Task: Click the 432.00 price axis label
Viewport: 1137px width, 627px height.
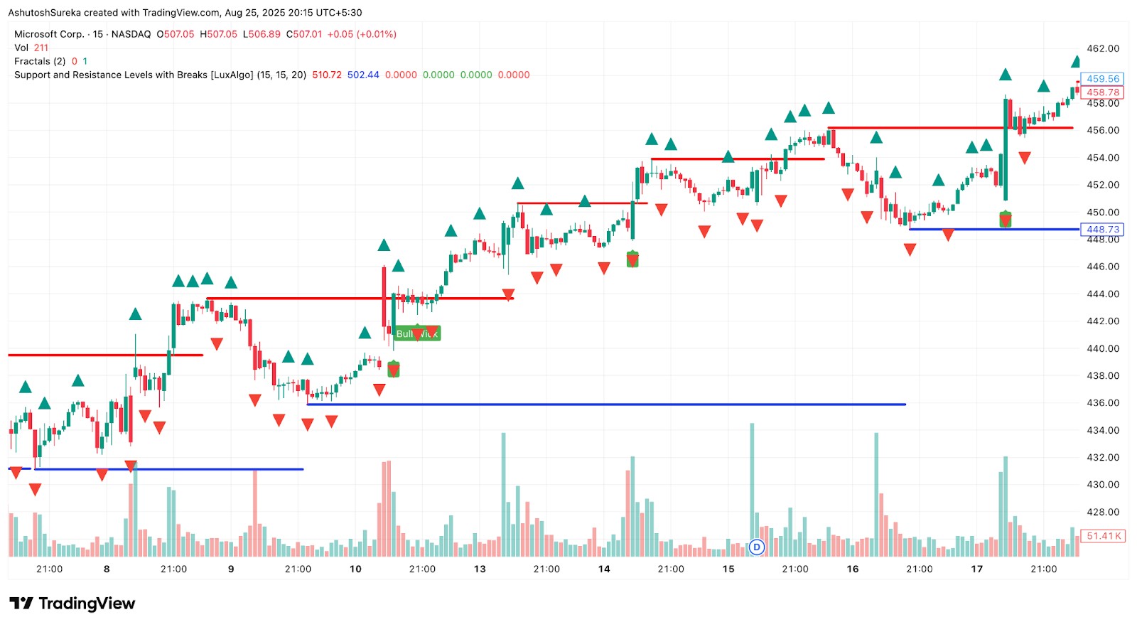Action: 1103,457
